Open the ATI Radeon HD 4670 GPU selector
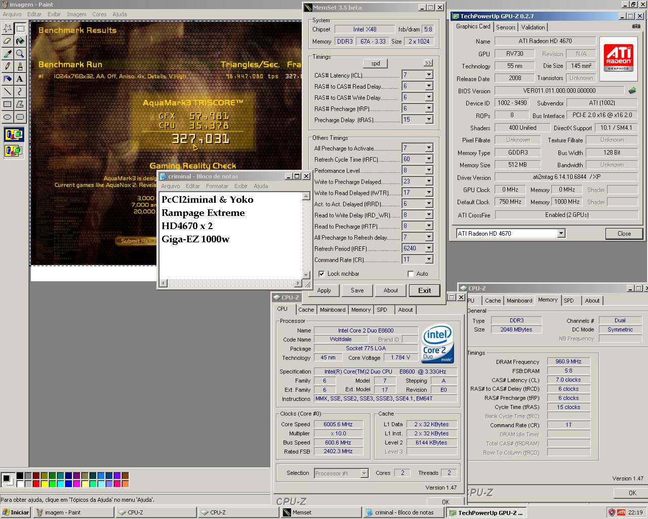The width and height of the screenshot is (648, 519). click(510, 234)
